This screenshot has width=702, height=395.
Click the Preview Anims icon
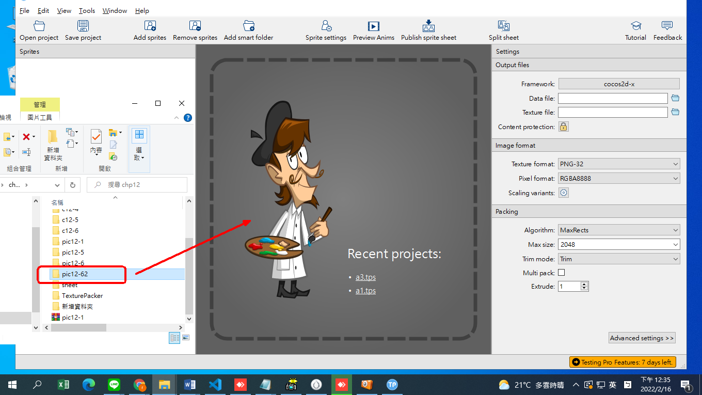pyautogui.click(x=374, y=26)
